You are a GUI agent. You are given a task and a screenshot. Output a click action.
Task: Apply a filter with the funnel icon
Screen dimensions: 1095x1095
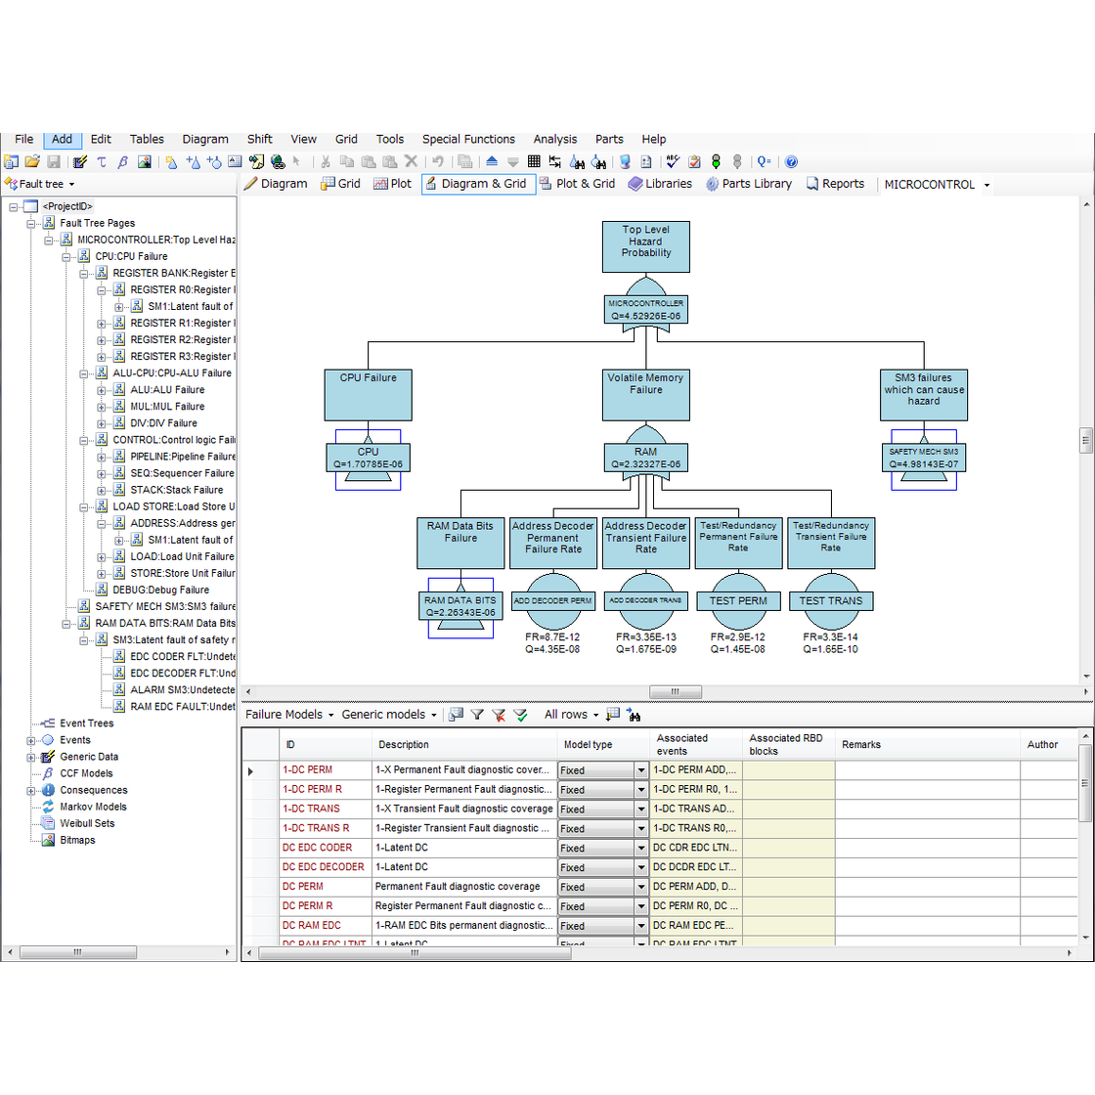(477, 715)
